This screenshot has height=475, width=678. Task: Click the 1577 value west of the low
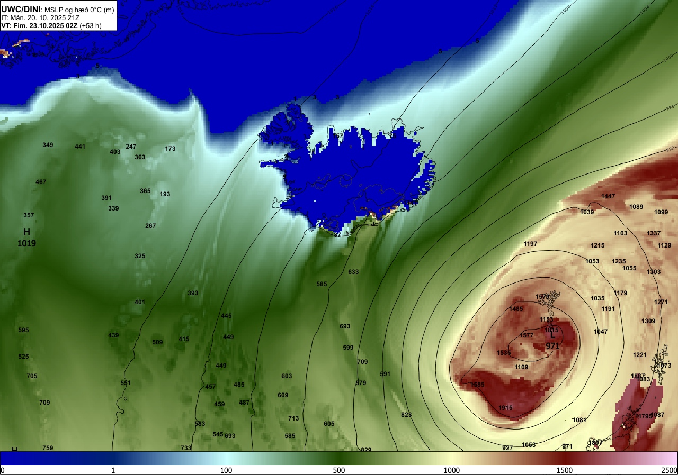[x=527, y=335]
